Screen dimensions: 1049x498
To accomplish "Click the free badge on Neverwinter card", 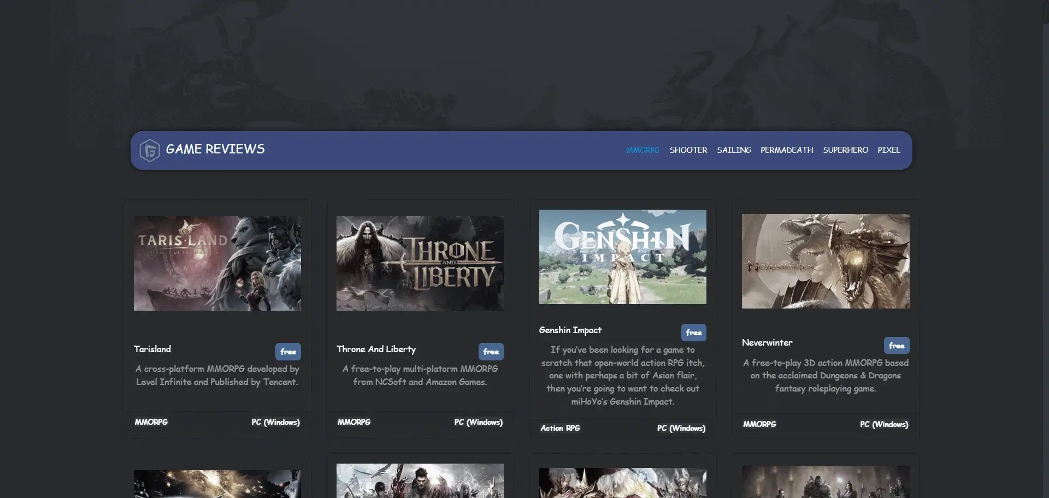I will 897,345.
